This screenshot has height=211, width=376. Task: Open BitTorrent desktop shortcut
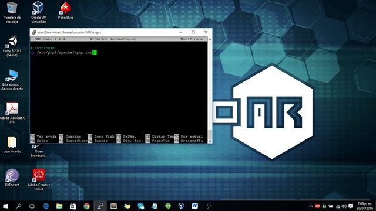pos(12,178)
